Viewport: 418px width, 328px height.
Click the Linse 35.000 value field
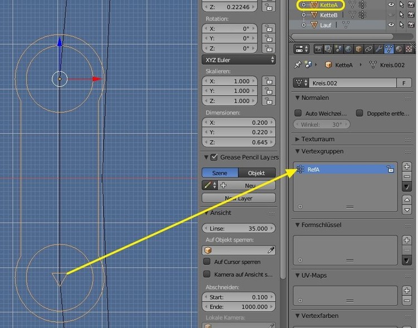pyautogui.click(x=239, y=229)
